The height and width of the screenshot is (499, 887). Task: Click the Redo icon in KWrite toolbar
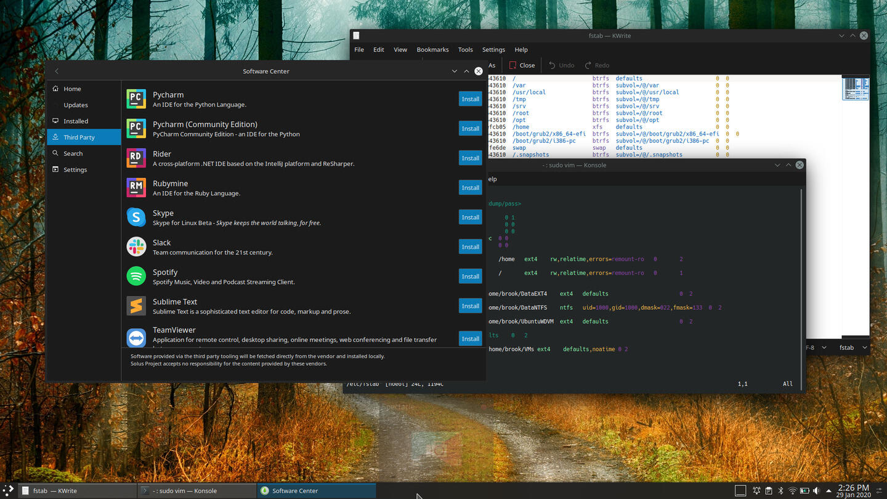point(588,65)
